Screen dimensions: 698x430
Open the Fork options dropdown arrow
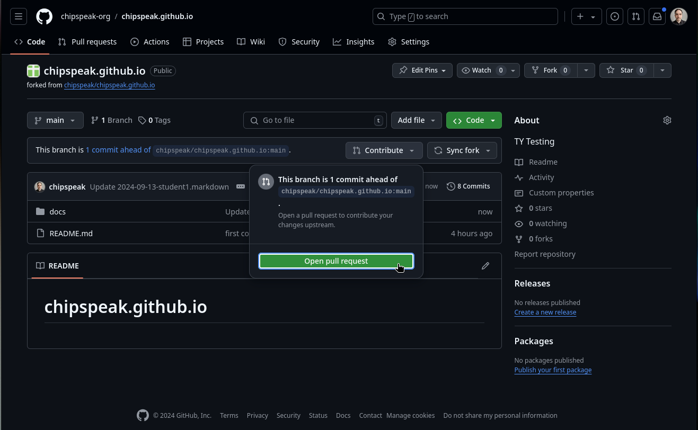(x=586, y=70)
